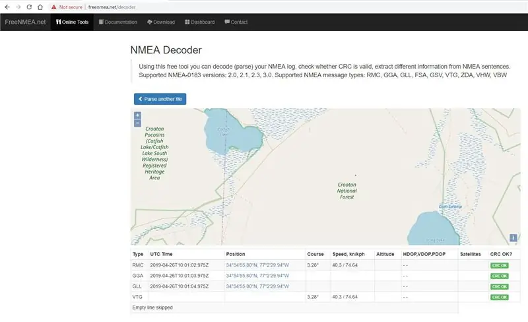
Task: Click the Empty line skipped row
Action: (x=294, y=307)
